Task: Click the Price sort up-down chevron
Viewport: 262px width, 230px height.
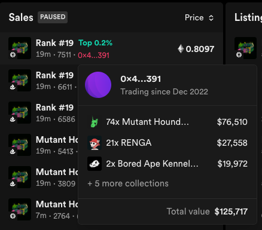Action: point(211,18)
